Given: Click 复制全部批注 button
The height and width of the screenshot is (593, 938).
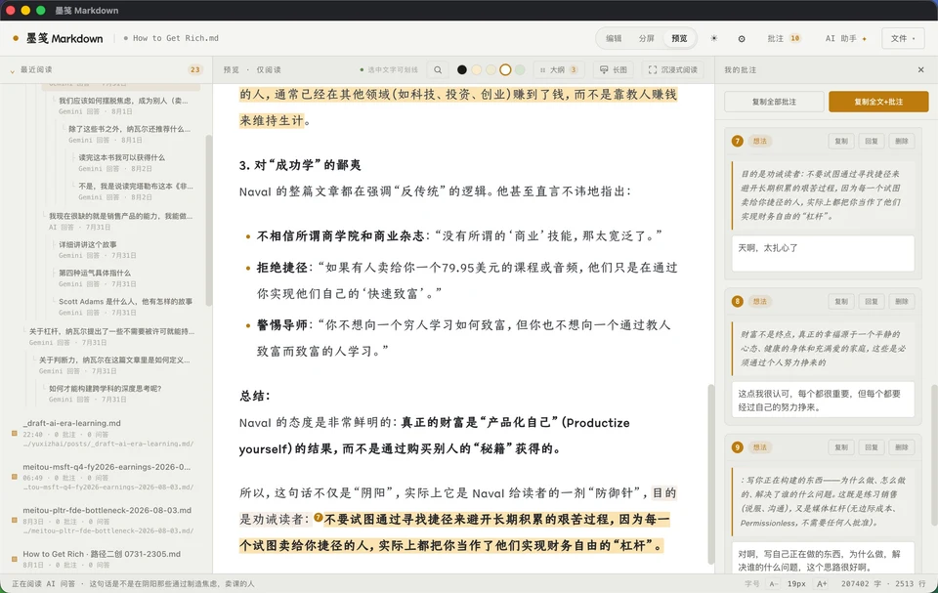Looking at the screenshot, I should tap(774, 102).
